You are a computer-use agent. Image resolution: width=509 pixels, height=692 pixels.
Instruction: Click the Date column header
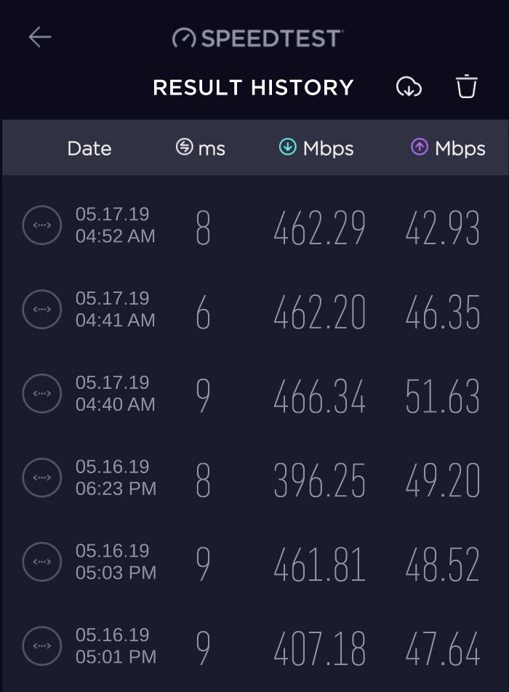coord(89,148)
